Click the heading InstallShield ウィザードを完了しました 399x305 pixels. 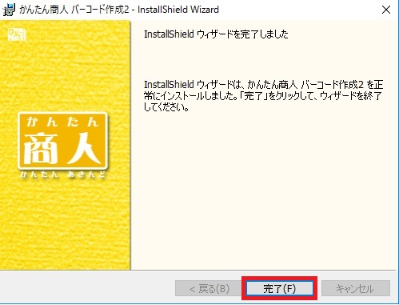click(x=216, y=34)
